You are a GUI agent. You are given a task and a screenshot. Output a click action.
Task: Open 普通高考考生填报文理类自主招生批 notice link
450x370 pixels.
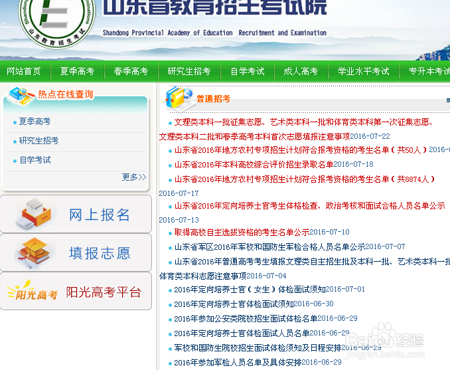pyautogui.click(x=304, y=268)
